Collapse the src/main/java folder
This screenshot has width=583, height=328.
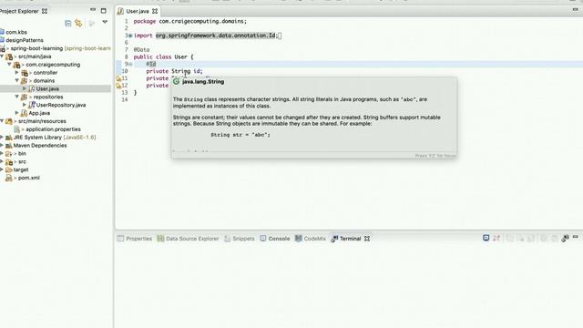pyautogui.click(x=2, y=56)
